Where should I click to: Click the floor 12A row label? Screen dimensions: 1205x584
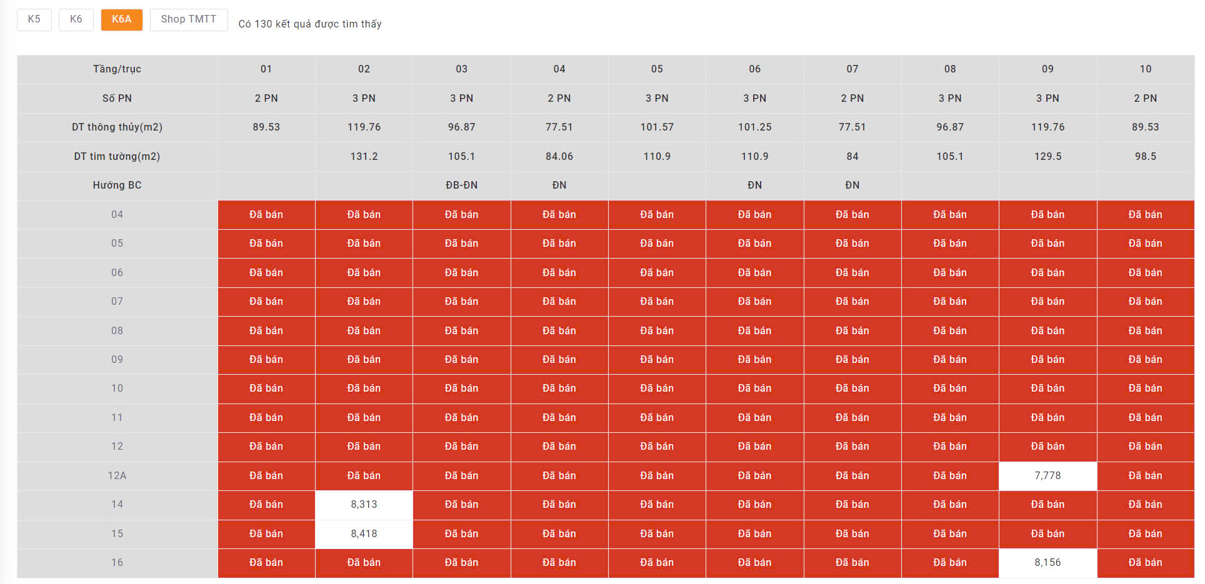point(117,475)
